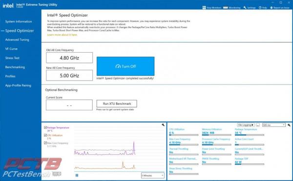
Task: Open Settings via the wrench icon
Action: pyautogui.click(x=245, y=8)
